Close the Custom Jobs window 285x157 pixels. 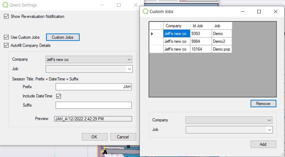[276, 12]
